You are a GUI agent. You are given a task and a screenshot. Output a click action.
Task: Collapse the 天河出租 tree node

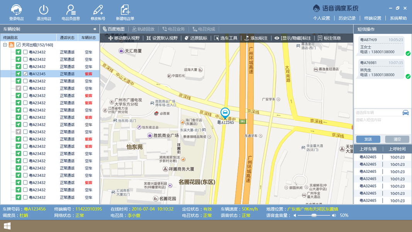(x=5, y=45)
